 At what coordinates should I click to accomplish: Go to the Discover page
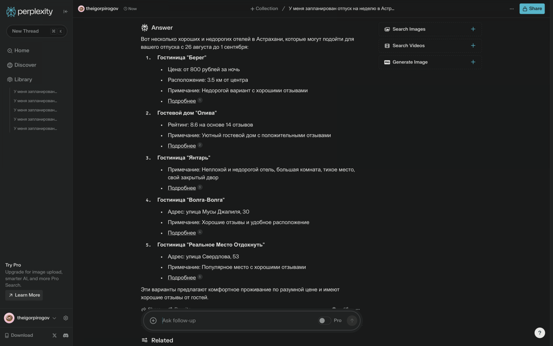click(x=25, y=65)
